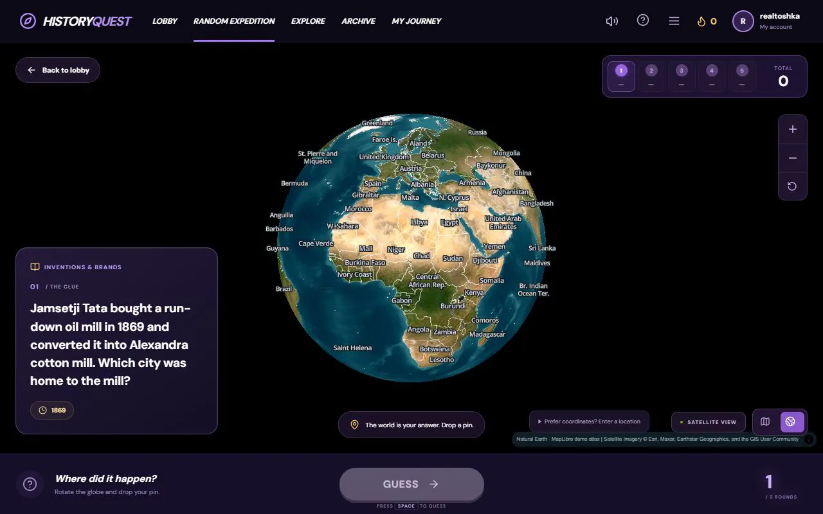823x514 pixels.
Task: Select round 1 in the score tracker
Action: click(621, 76)
